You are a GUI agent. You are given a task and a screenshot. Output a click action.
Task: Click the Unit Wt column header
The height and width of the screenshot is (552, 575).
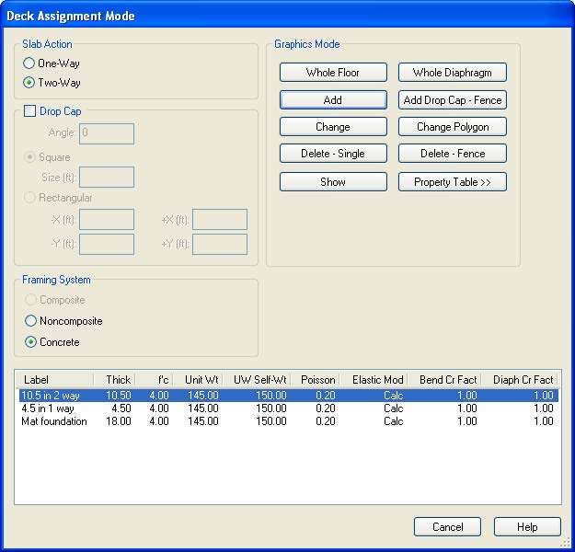[x=199, y=380]
